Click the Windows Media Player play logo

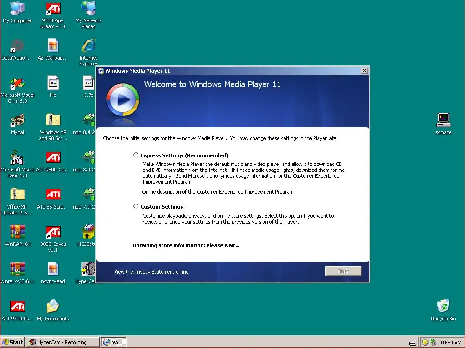click(123, 100)
